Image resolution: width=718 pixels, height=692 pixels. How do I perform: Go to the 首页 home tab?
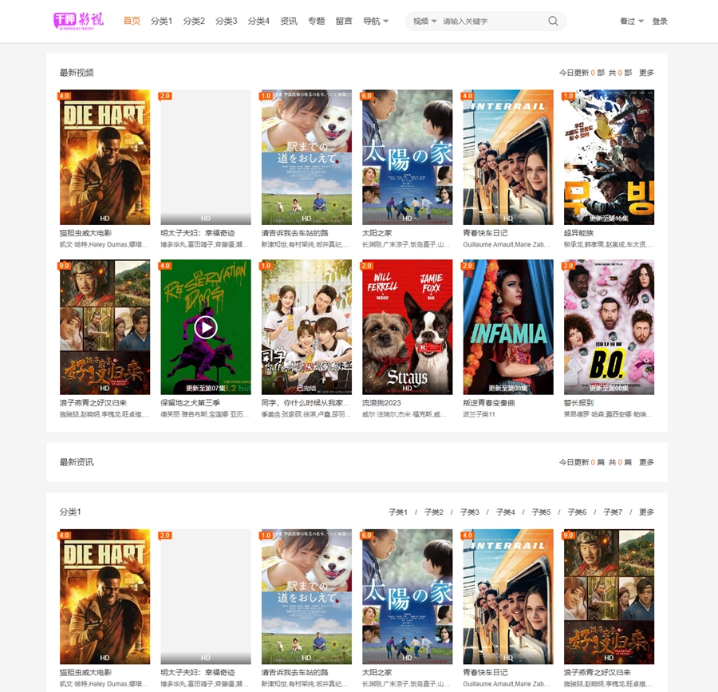(132, 21)
